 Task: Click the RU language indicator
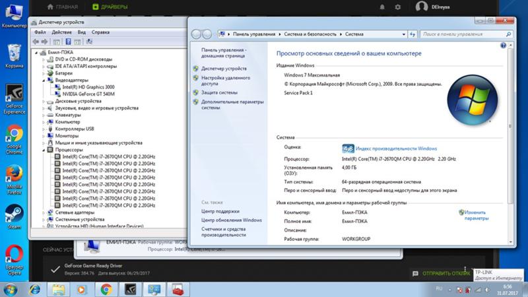pyautogui.click(x=439, y=288)
